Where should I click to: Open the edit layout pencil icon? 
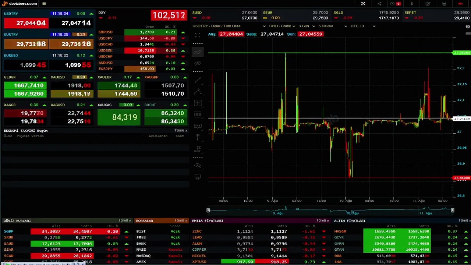[428, 4]
